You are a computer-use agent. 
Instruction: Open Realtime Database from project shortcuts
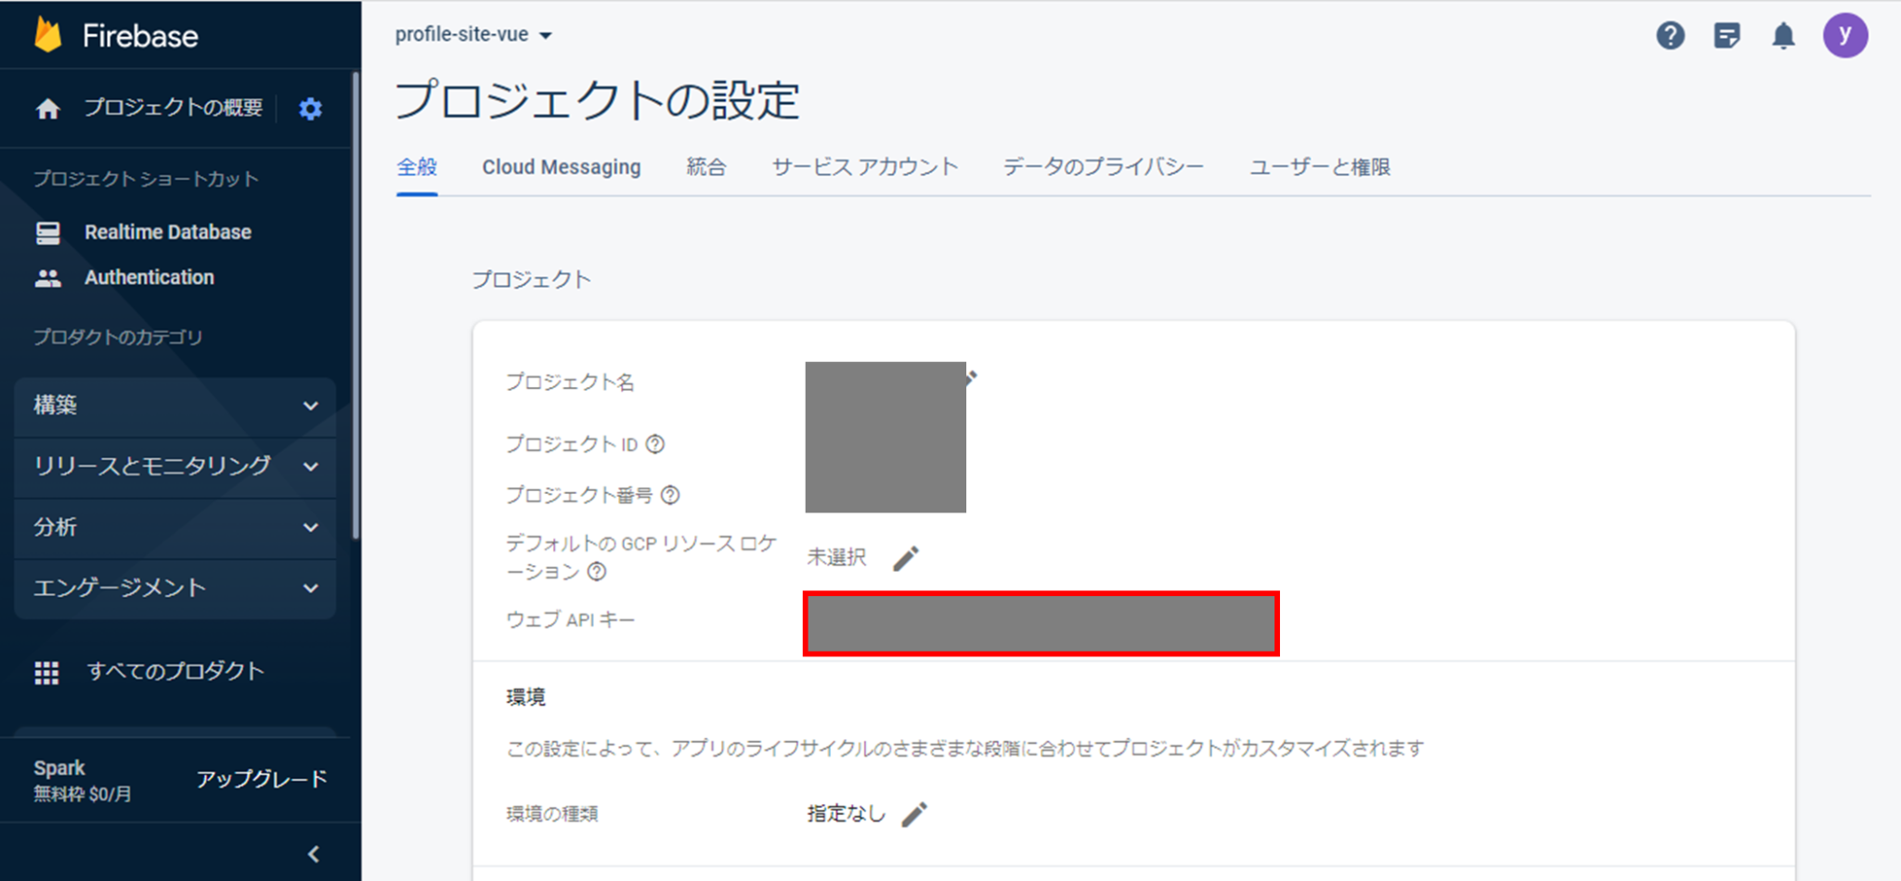167,231
